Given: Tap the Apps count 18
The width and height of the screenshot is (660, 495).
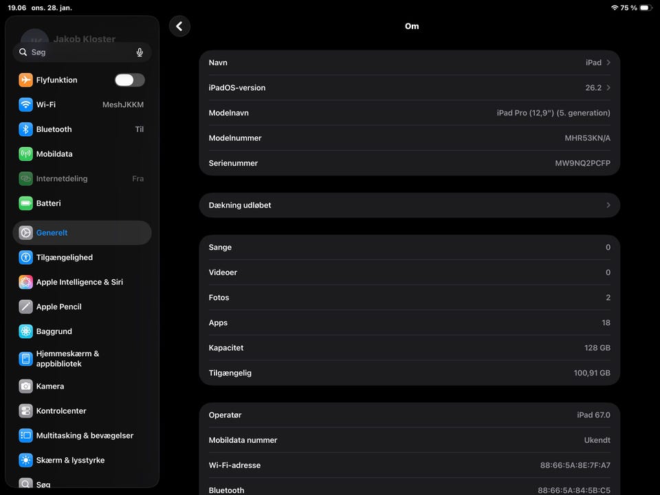Looking at the screenshot, I should click(x=606, y=322).
